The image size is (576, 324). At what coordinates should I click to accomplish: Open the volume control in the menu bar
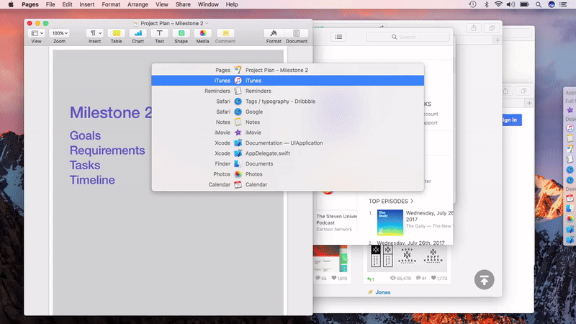pyautogui.click(x=510, y=4)
